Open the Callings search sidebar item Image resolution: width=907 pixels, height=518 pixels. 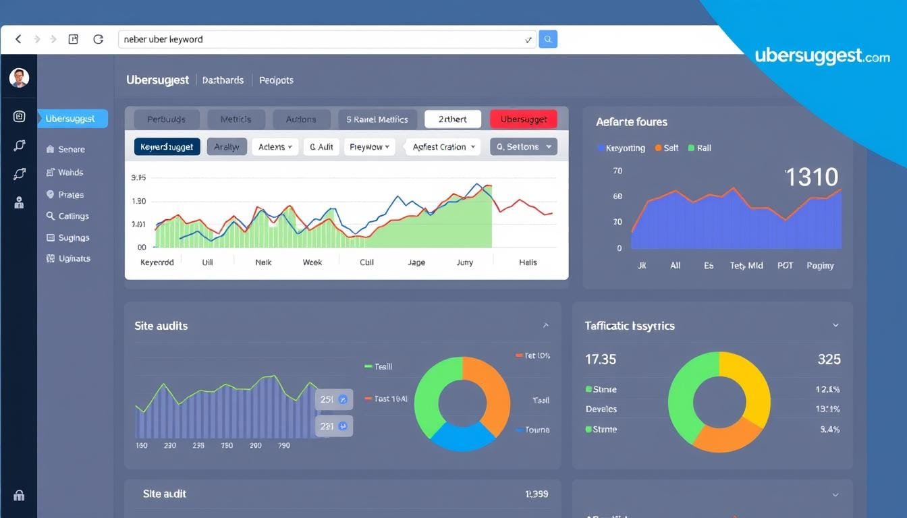pyautogui.click(x=67, y=217)
